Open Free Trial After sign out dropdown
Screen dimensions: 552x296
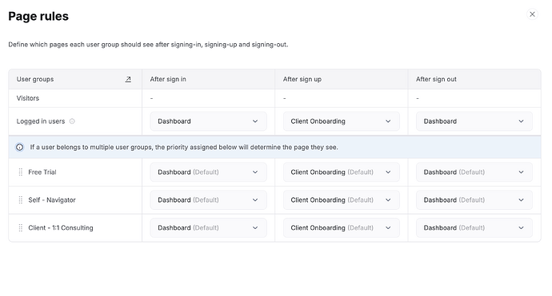click(x=474, y=172)
